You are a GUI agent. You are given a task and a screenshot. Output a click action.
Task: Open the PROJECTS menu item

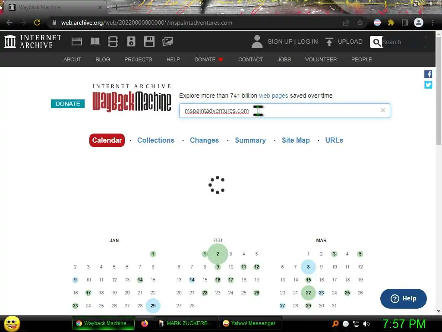(138, 60)
